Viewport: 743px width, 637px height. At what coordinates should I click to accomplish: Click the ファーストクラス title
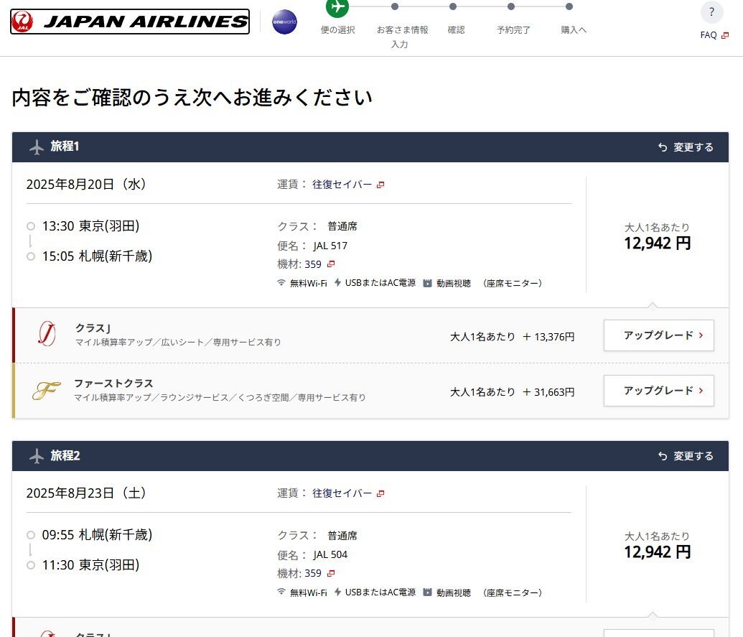pos(113,383)
